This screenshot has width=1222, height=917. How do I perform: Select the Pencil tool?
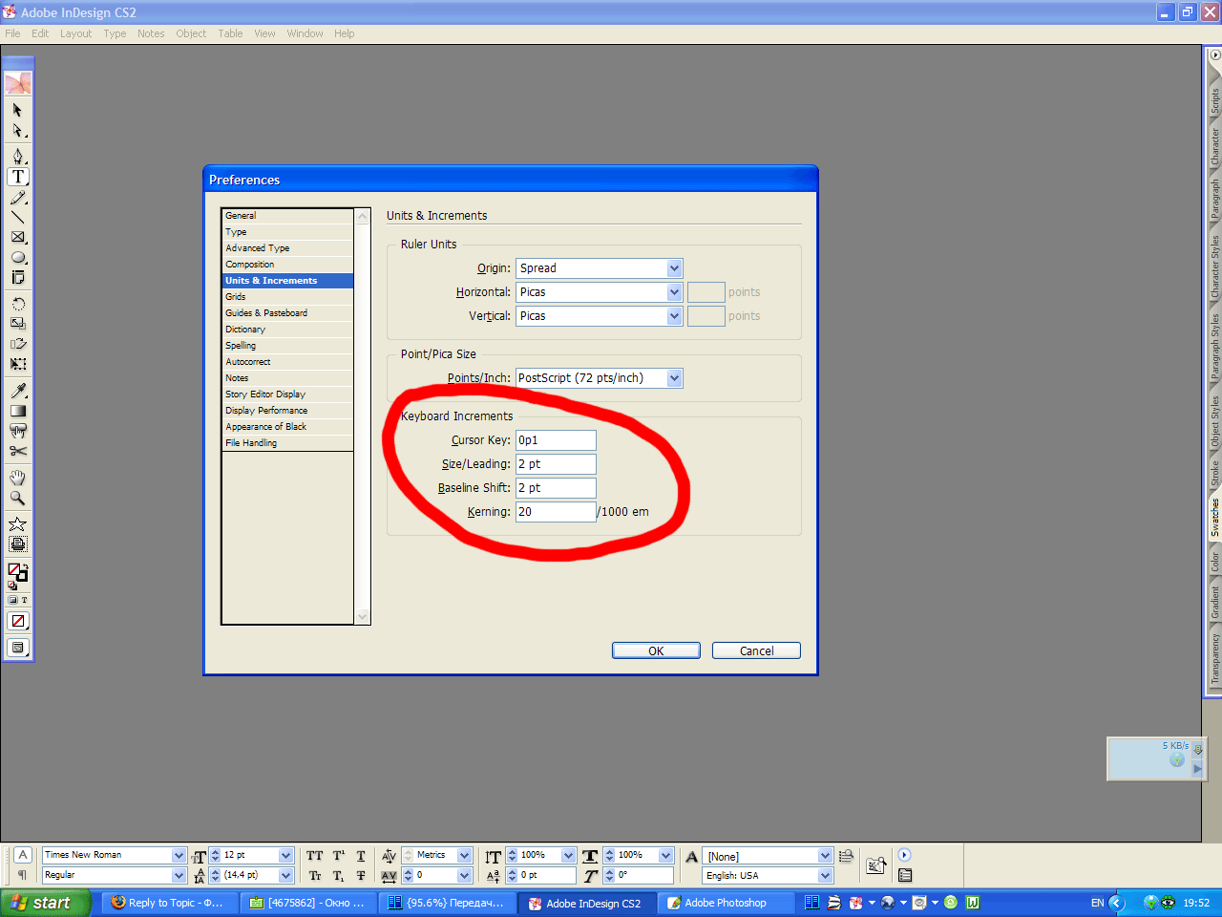[x=18, y=198]
